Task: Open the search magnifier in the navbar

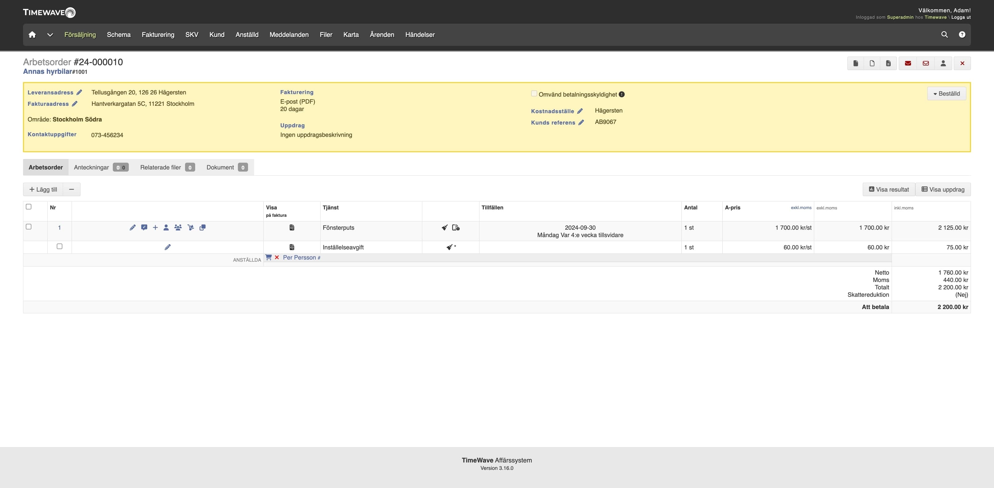Action: (944, 35)
